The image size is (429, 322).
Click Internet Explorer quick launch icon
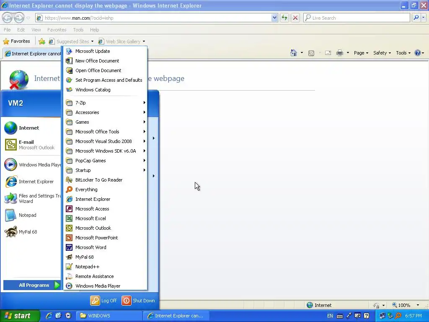click(49, 316)
